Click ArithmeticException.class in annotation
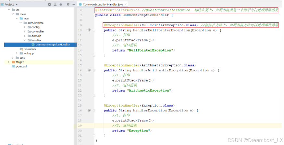The width and height of the screenshot is (284, 145). pos(168,65)
